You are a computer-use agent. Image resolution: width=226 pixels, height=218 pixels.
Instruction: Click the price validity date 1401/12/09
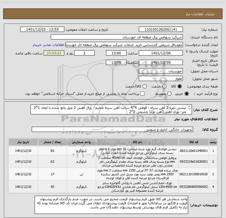(161, 62)
